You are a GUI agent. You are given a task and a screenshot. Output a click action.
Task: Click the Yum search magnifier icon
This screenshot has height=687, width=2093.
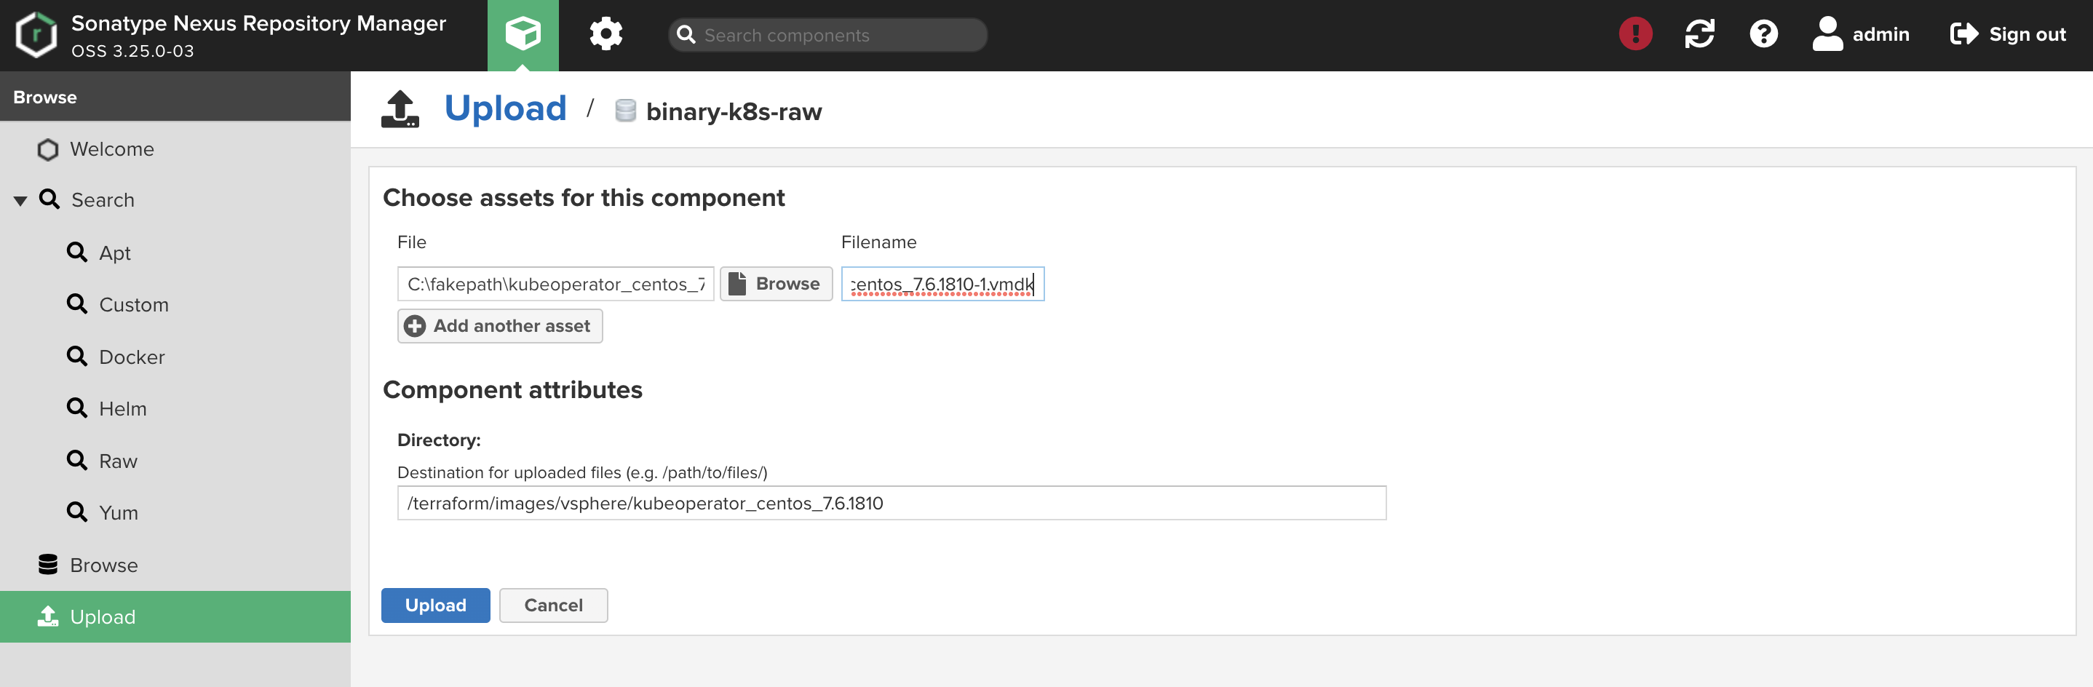coord(77,512)
